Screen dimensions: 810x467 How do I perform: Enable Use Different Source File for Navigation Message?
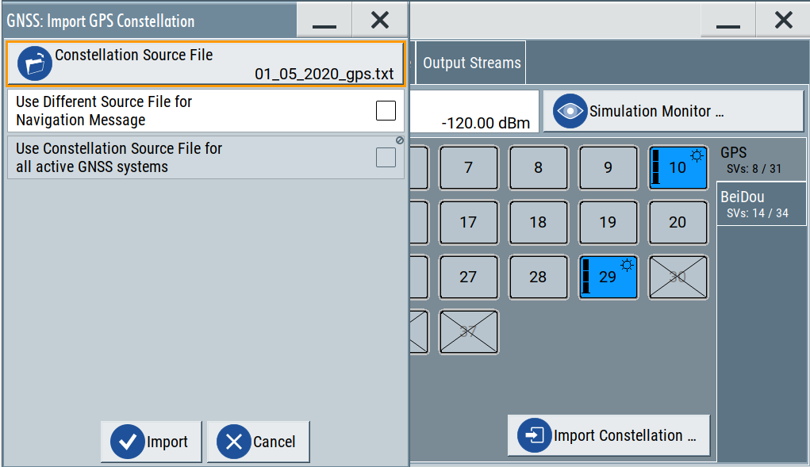(x=386, y=110)
